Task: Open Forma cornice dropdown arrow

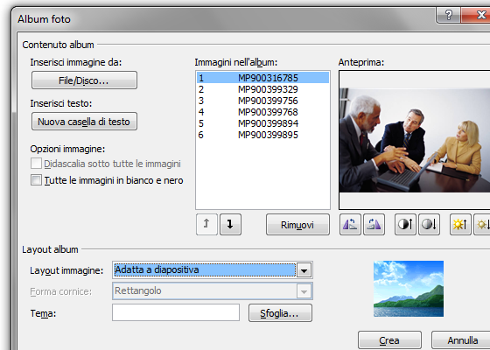Action: [x=304, y=291]
